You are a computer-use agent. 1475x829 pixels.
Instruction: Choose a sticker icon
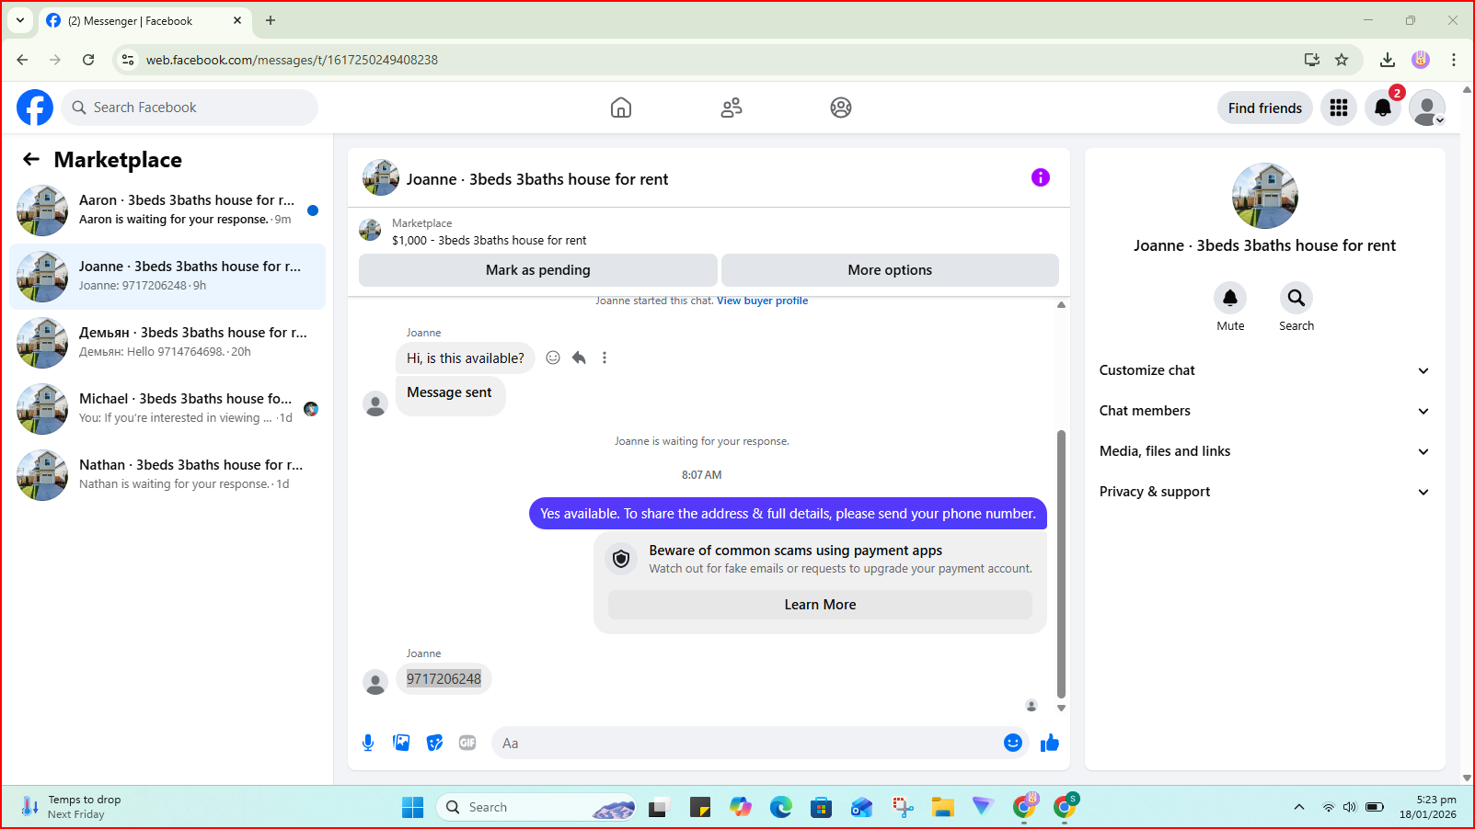click(x=434, y=743)
